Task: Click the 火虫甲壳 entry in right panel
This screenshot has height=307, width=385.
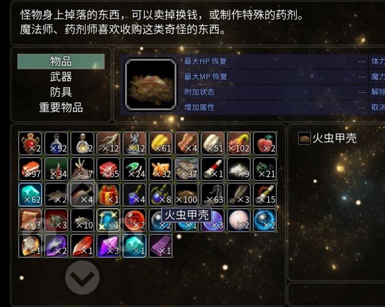Action: click(327, 138)
